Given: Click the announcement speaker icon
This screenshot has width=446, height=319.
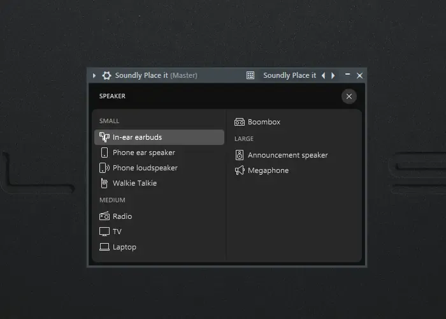Looking at the screenshot, I should pos(240,155).
